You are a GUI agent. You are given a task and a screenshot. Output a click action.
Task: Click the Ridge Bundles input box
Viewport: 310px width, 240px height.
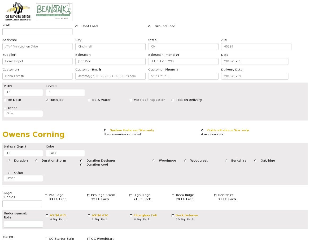coord(22,204)
